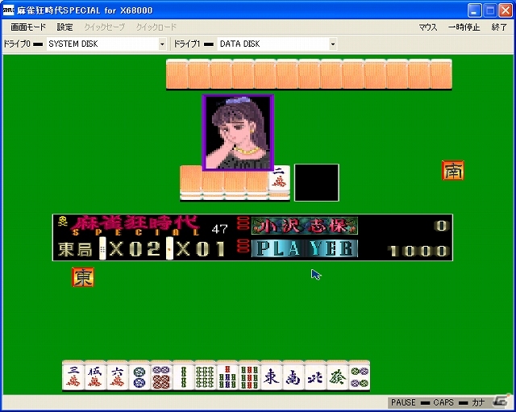Choose the green 發 dragon tile

(x=338, y=376)
